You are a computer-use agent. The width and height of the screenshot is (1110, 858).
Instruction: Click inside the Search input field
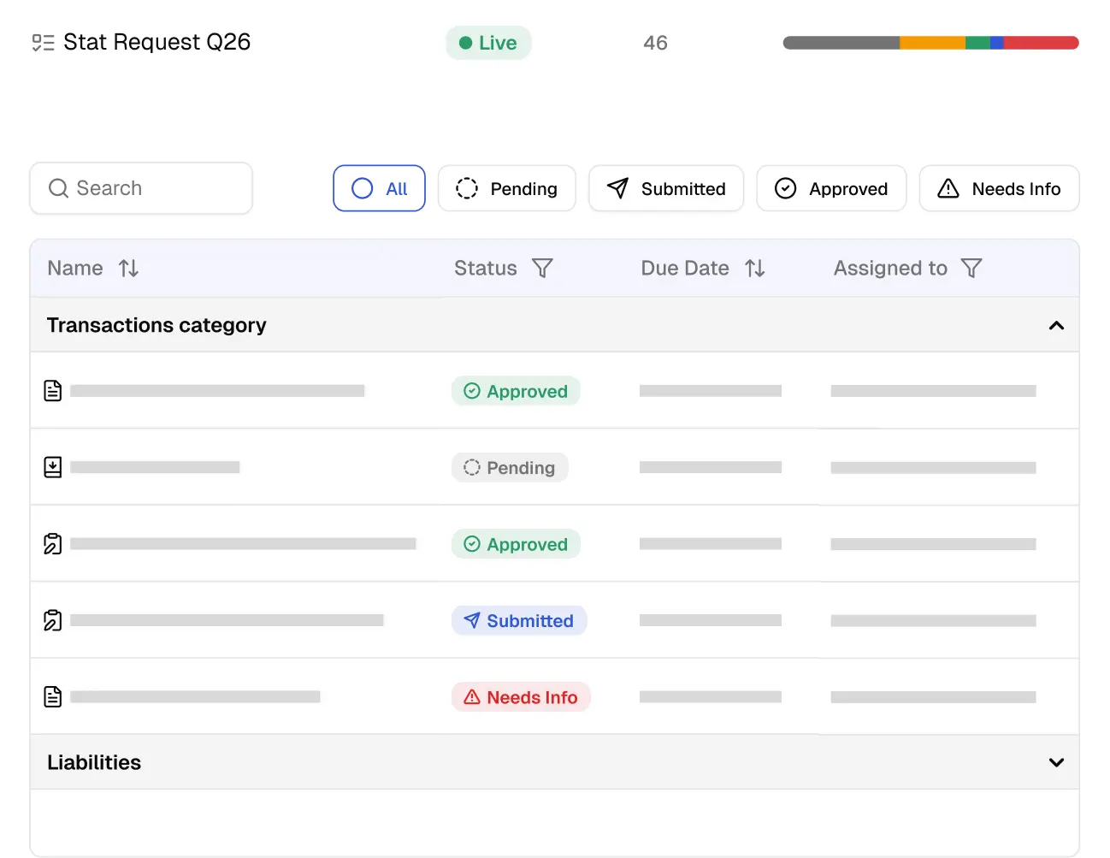(x=141, y=188)
